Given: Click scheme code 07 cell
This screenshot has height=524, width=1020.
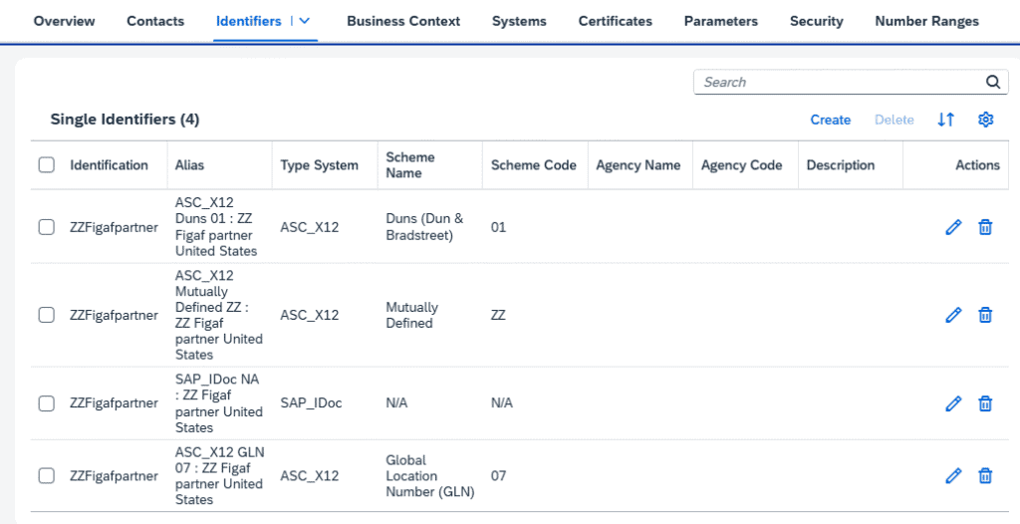Looking at the screenshot, I should pyautogui.click(x=498, y=476).
